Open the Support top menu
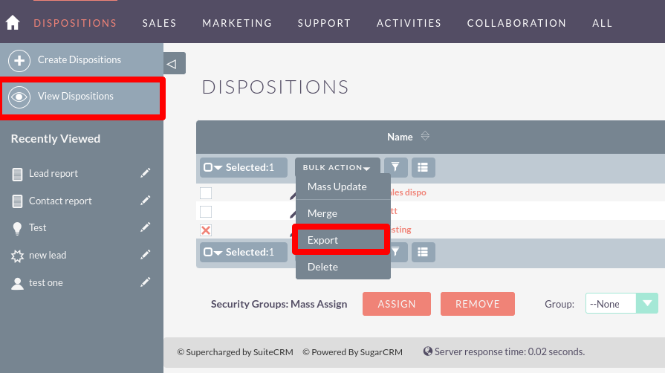The image size is (665, 373). tap(324, 23)
